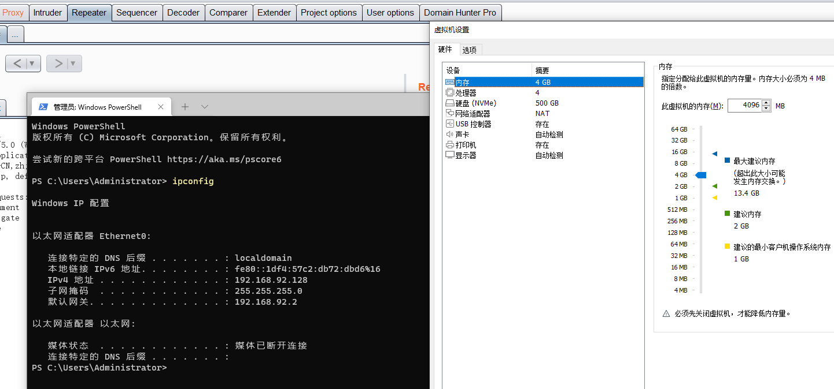Viewport: 834px width, 389px height.
Task: Select the 打印机 printer icon
Action: coord(449,145)
